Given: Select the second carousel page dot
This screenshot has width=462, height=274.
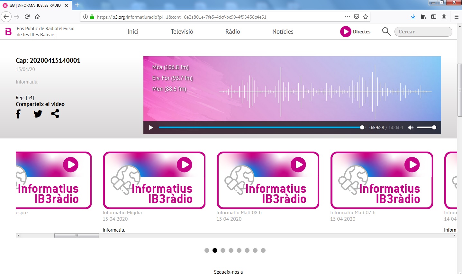Looking at the screenshot, I should [215, 251].
